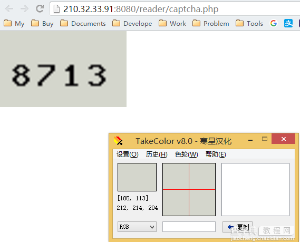This screenshot has height=242, width=300.
Task: Click the picked color preview swatch
Action: tap(137, 177)
